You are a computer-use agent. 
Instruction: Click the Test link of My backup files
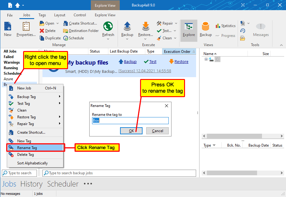pyautogui.click(x=153, y=62)
